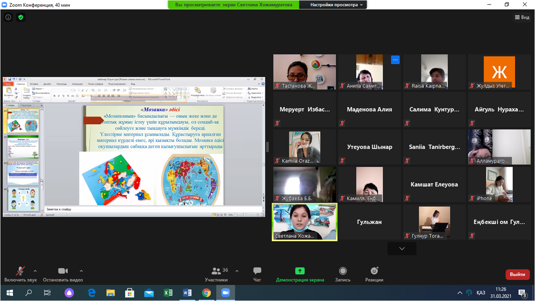Expand video options arrow next to camera

point(81,271)
